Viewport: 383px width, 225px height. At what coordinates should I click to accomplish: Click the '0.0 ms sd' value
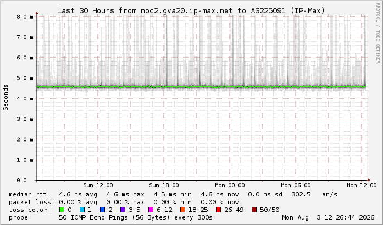265,194
